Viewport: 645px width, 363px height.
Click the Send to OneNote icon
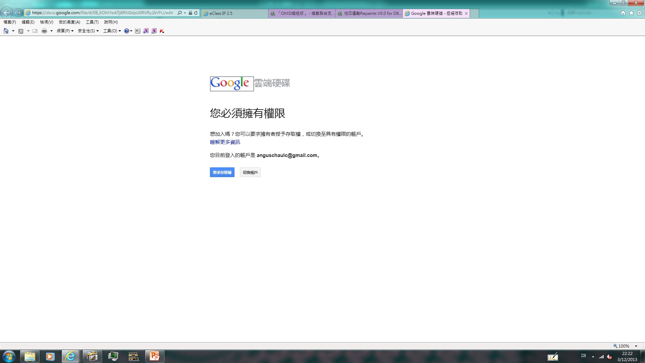146,31
